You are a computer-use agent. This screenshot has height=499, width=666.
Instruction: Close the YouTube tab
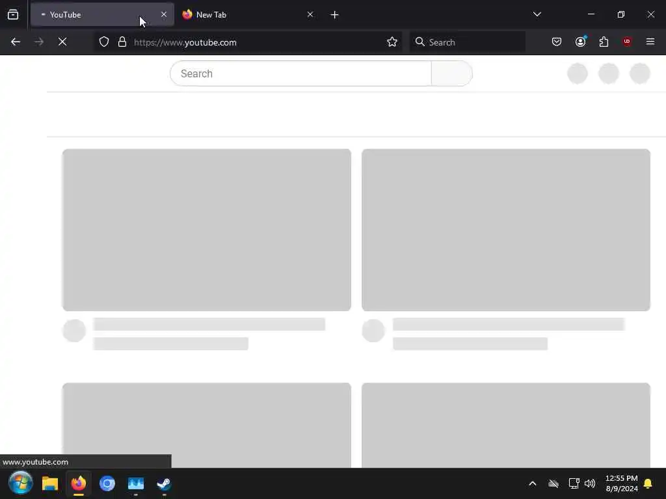tap(163, 15)
